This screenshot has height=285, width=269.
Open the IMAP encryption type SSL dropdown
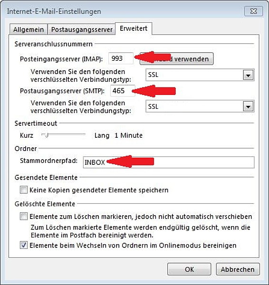pyautogui.click(x=200, y=75)
